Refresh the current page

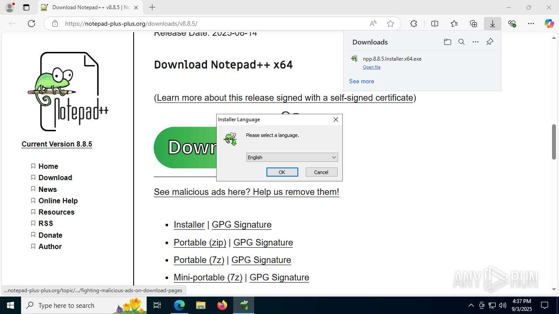tap(31, 24)
